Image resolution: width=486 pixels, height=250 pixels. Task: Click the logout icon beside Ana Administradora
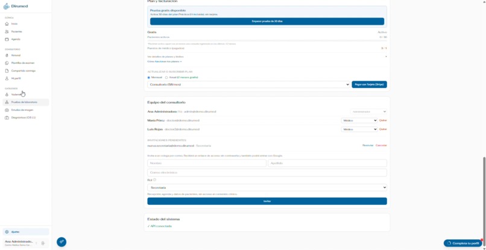click(43, 243)
